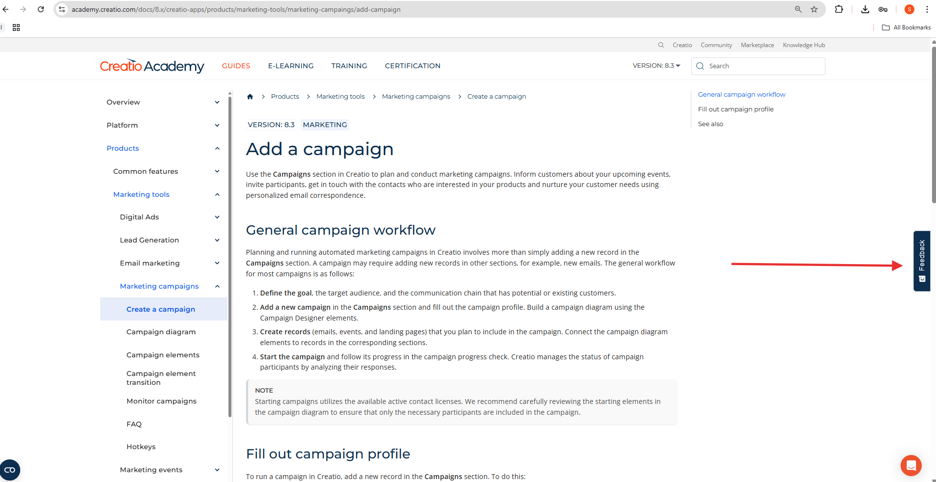Open the orange chat widget icon
936x482 pixels.
point(910,465)
